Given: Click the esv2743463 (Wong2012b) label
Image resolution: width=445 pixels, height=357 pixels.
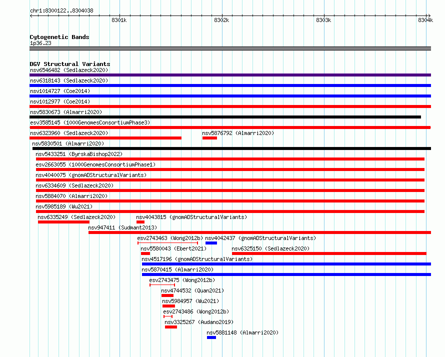Looking at the screenshot, I should 170,238.
